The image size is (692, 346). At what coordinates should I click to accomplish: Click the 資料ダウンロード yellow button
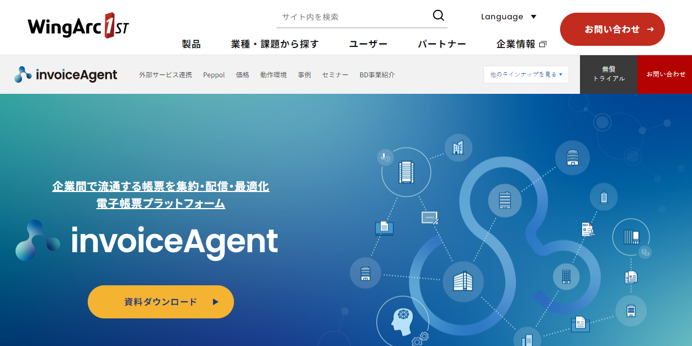[161, 302]
